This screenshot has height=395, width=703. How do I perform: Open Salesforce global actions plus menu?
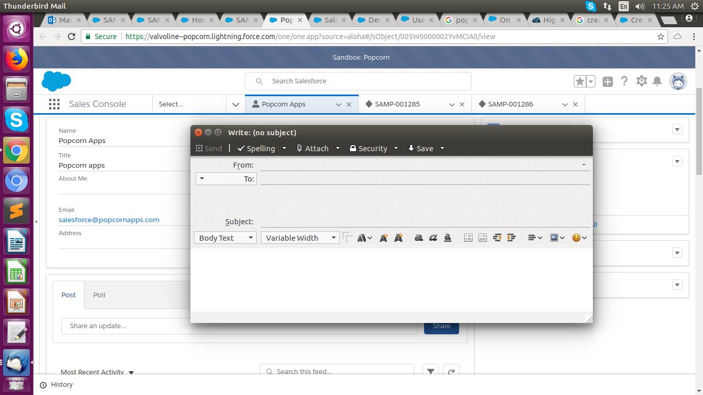(x=608, y=81)
